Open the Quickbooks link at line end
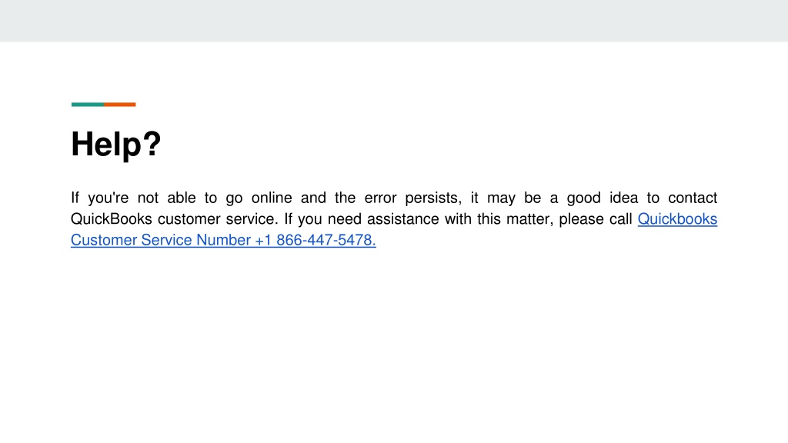The image size is (788, 443). pyautogui.click(x=677, y=219)
